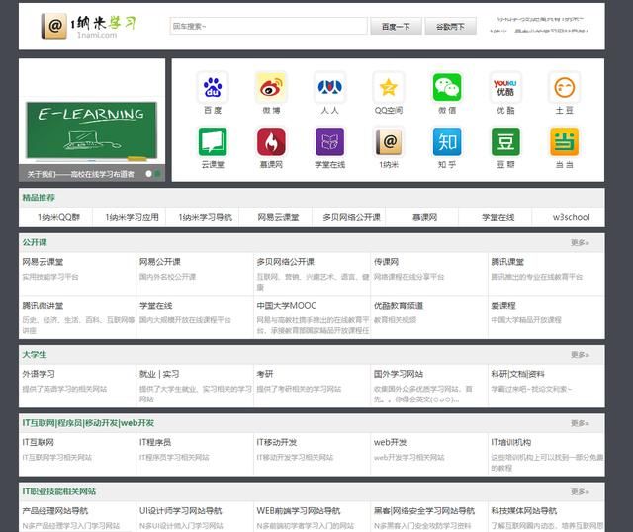Open the 1纳米QQ群 tab
The height and width of the screenshot is (532, 633).
[58, 217]
